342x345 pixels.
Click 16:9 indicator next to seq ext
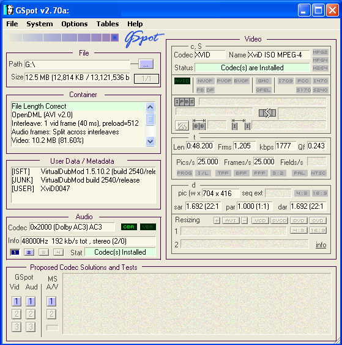(320, 193)
